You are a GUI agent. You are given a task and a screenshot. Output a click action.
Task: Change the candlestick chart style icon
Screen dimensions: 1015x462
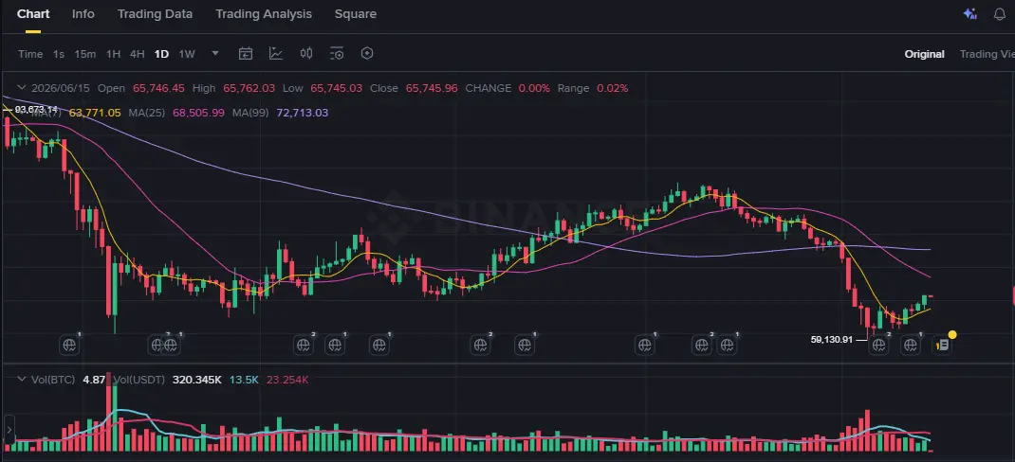[x=306, y=54]
